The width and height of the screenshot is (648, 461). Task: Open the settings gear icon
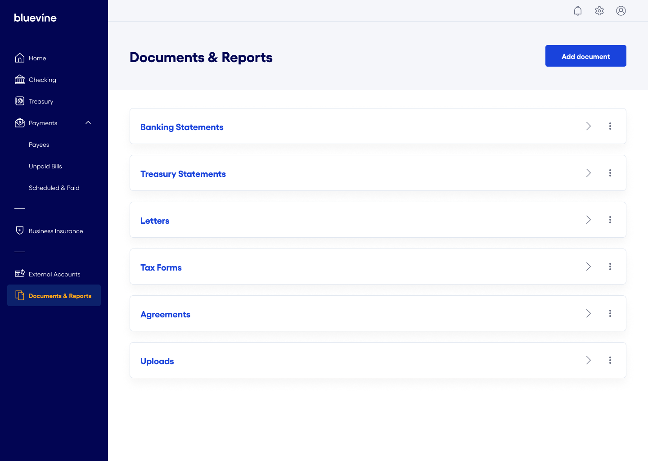tap(599, 10)
